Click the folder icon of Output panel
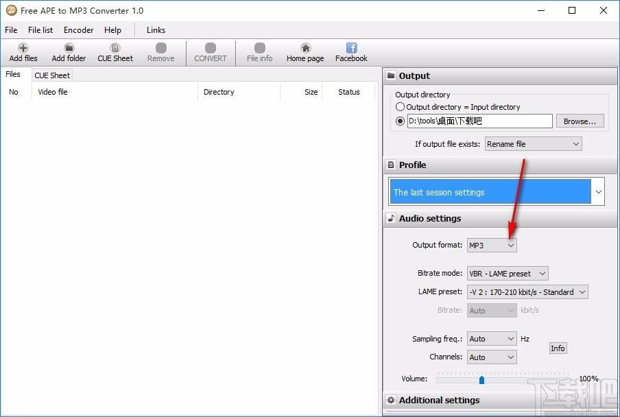The width and height of the screenshot is (620, 417). pyautogui.click(x=391, y=75)
